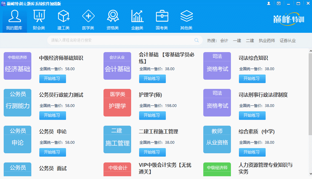Open the title bar dropdown menu icon

click(x=279, y=3)
